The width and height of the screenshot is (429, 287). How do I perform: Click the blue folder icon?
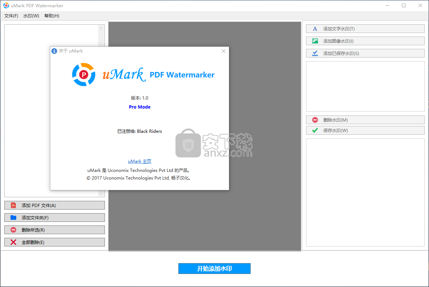click(13, 218)
